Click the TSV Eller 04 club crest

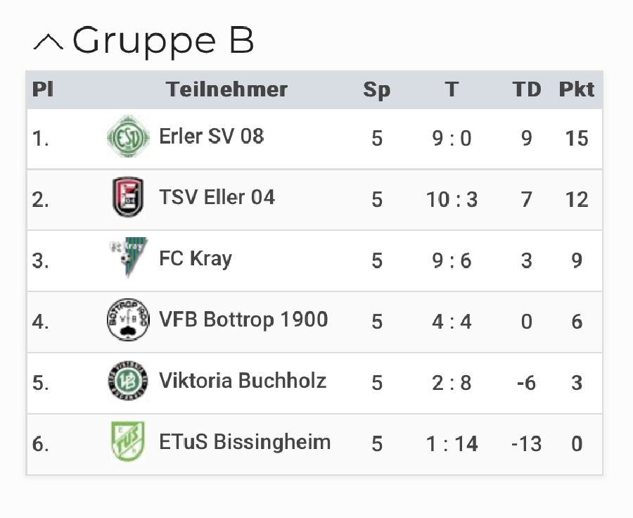click(x=128, y=198)
